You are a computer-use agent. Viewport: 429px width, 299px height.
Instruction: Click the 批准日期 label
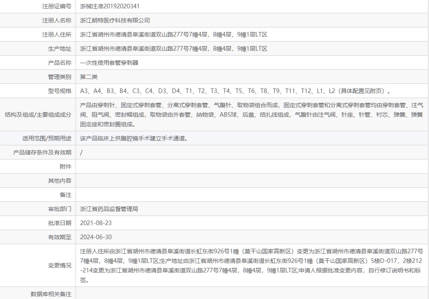60,223
